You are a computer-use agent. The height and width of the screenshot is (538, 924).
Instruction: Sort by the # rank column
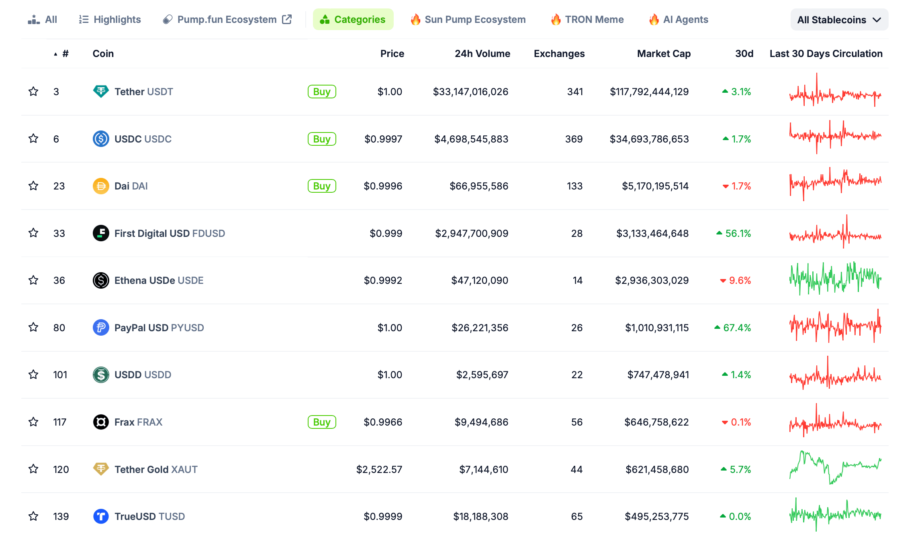61,54
